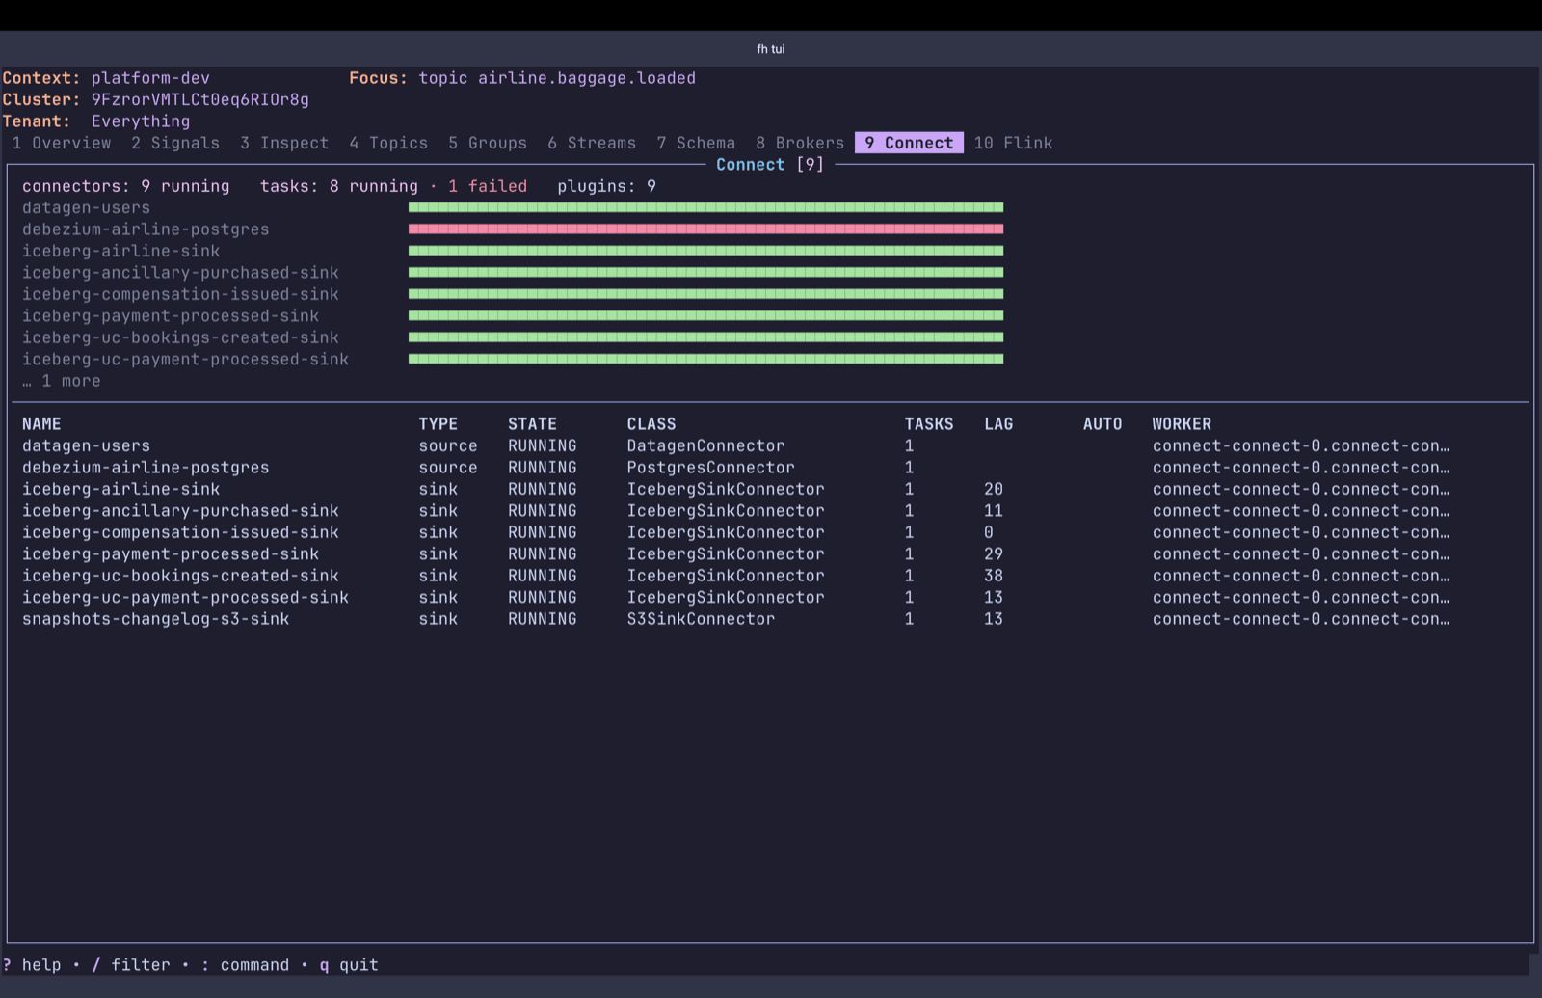This screenshot has width=1542, height=998.
Task: Click the TASKS column header
Action: point(929,424)
